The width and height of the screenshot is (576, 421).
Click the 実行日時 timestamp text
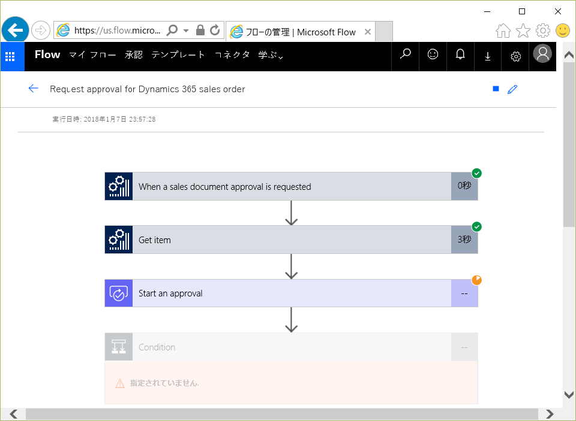click(104, 119)
